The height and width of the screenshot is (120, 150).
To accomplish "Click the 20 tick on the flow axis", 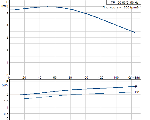I will pos(24,78).
